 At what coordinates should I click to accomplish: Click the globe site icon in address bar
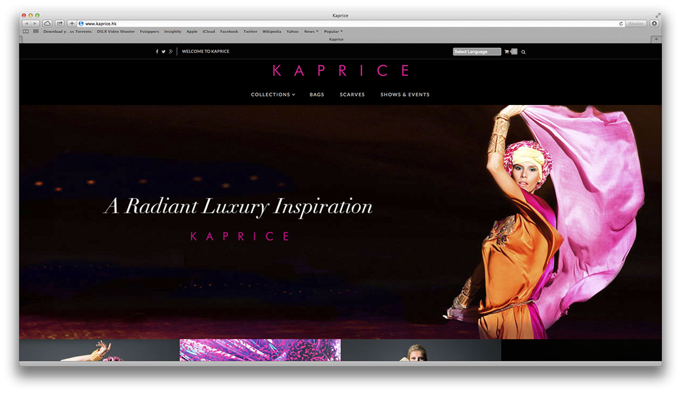[x=81, y=23]
